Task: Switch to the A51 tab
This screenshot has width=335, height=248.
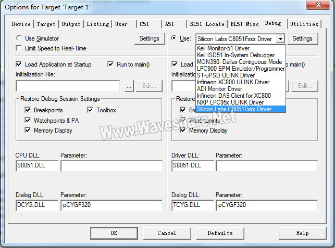Action: pyautogui.click(x=169, y=24)
